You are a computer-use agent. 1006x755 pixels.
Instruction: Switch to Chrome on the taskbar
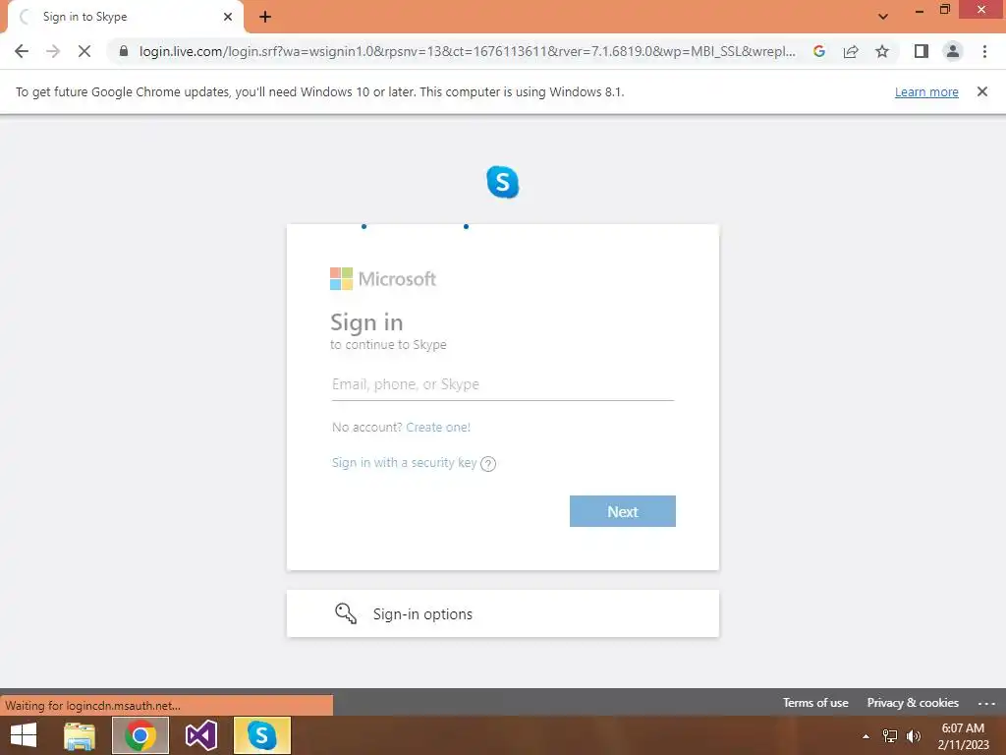140,735
